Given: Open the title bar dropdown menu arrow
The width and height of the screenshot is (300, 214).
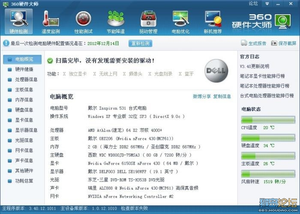Looking at the screenshot, I should (267, 3).
